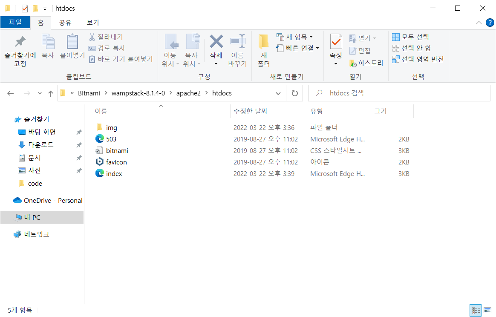The width and height of the screenshot is (496, 317).
Task: Switch to details view in the status bar
Action: point(476,310)
